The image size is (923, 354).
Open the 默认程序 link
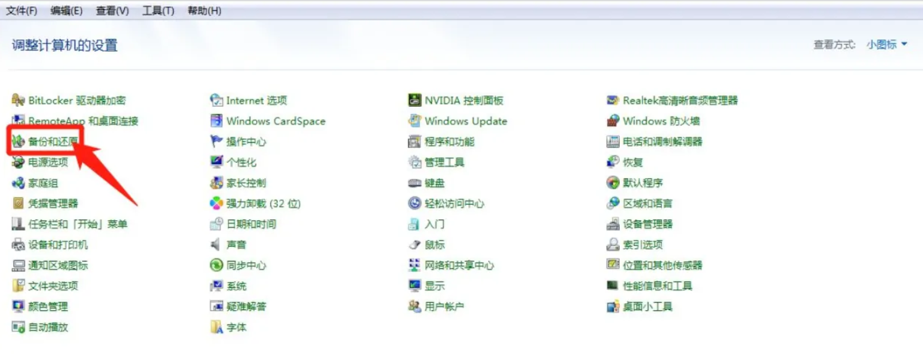click(643, 183)
